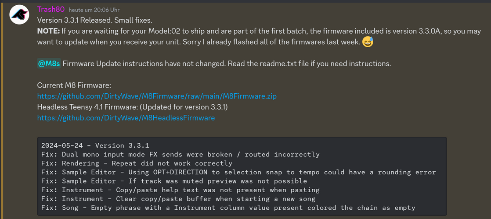The height and width of the screenshot is (219, 491).
Task: Select the Trash80 username
Action: pyautogui.click(x=51, y=9)
